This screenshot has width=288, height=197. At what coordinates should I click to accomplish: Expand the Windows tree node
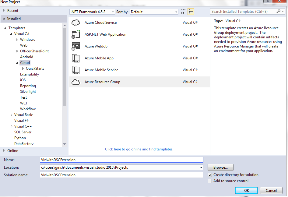[17, 40]
